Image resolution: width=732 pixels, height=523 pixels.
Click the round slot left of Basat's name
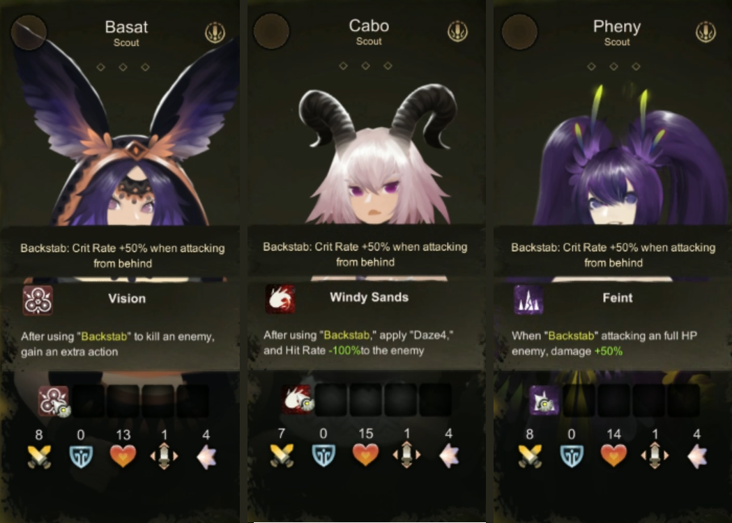[29, 33]
